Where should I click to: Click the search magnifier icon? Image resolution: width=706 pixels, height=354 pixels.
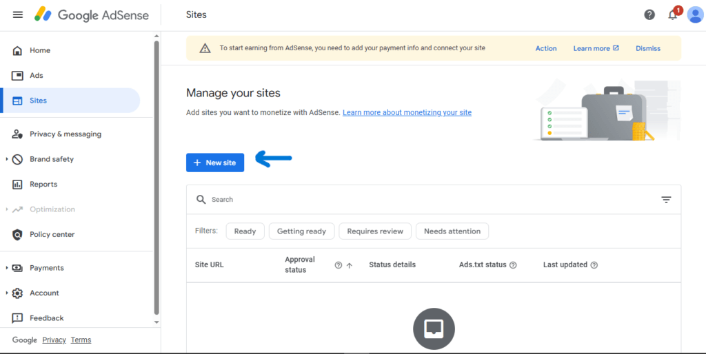(201, 199)
